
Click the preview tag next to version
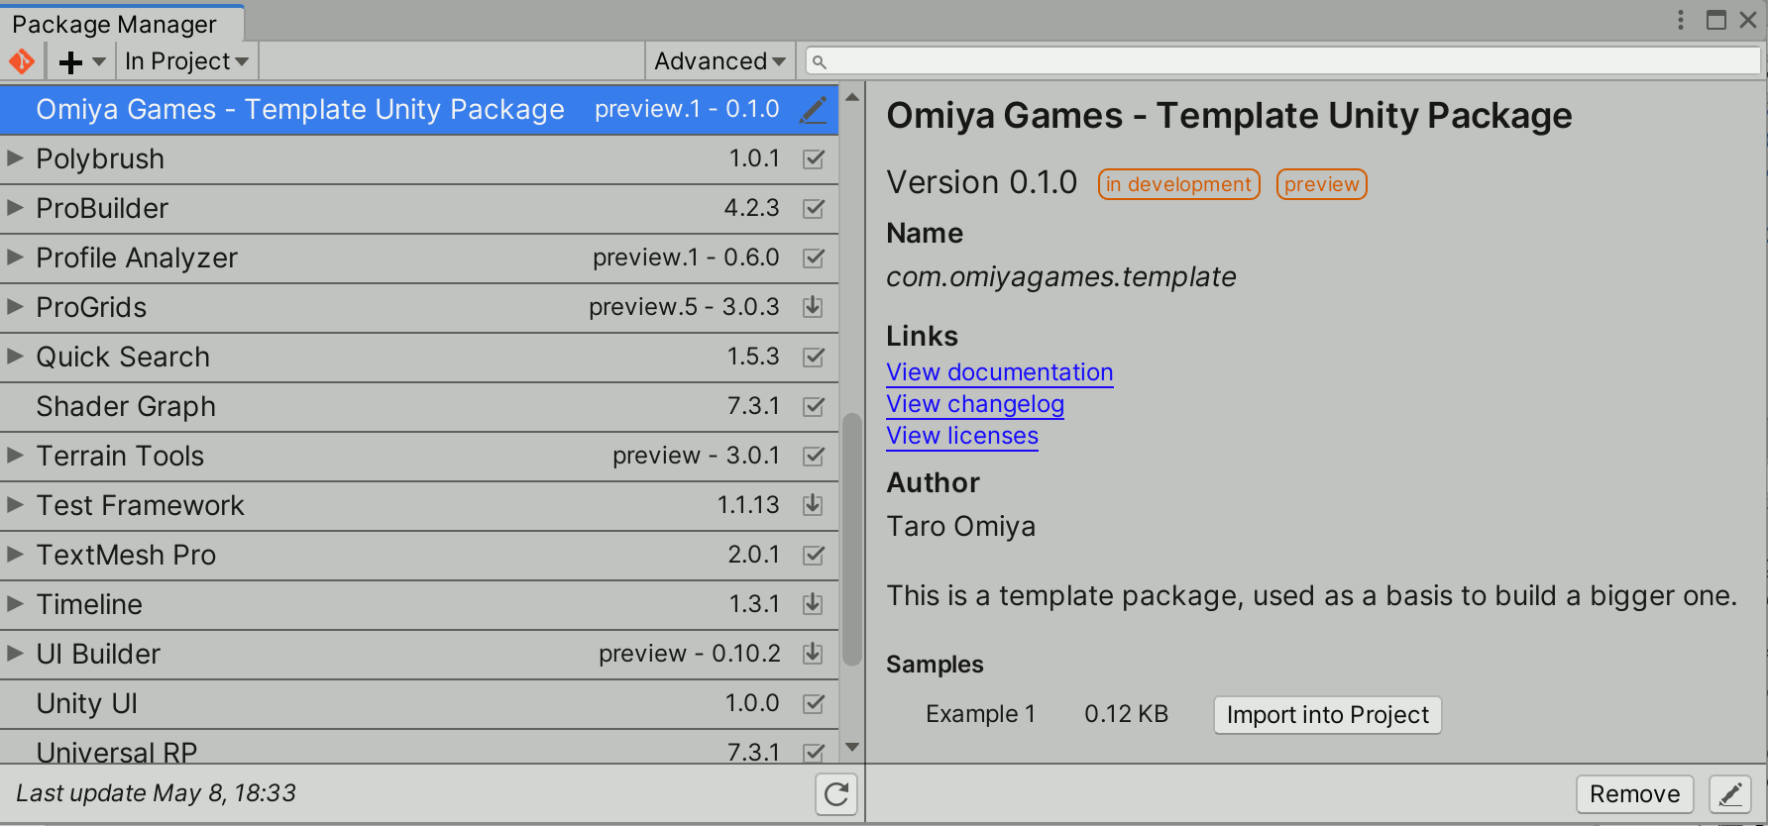(x=1321, y=184)
